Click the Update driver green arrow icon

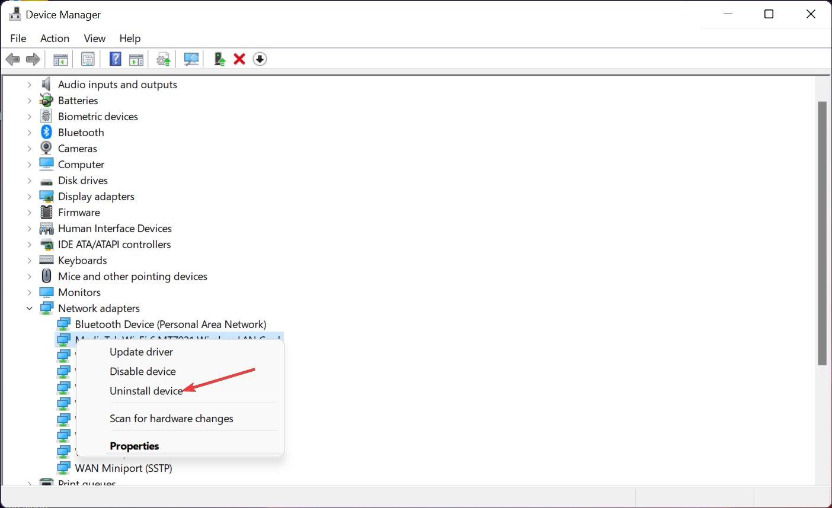tap(220, 59)
